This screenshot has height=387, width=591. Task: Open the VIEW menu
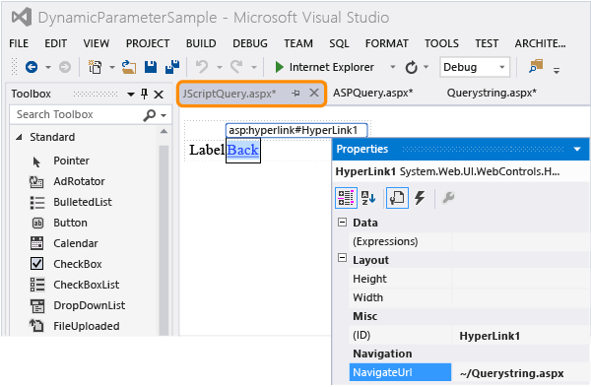point(97,43)
